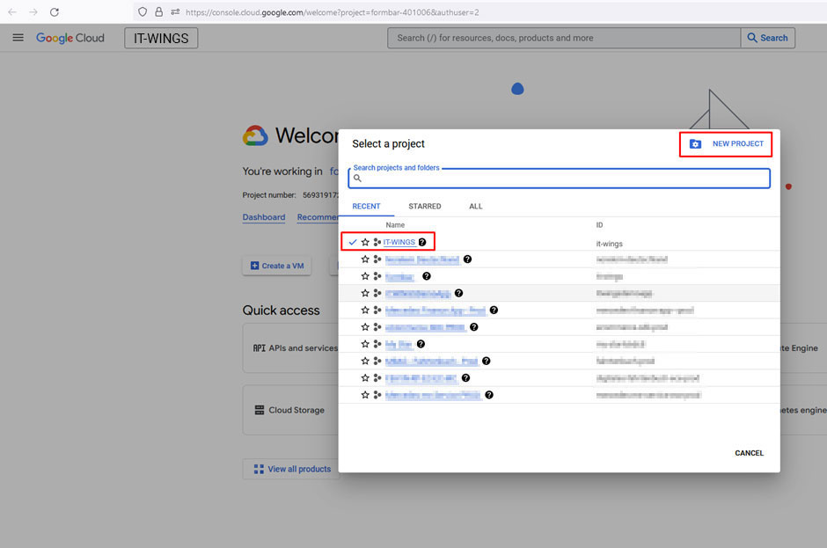Image resolution: width=827 pixels, height=548 pixels.
Task: Open the APIs and services quick access card
Action: click(x=291, y=348)
